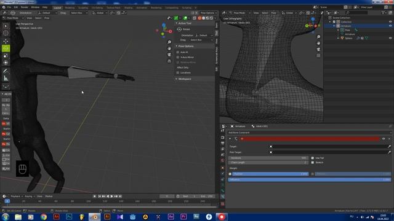The width and height of the screenshot is (394, 221).
Task: Expand the Collection tree row
Action: [330, 22]
